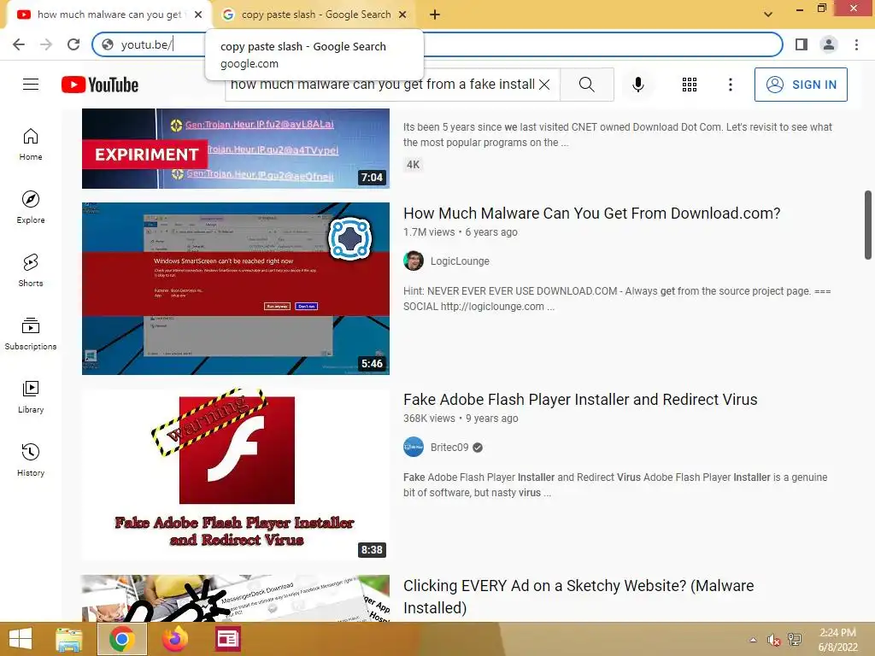Open title Clicking EVERY Ad on a Sketchy Website
The width and height of the screenshot is (875, 656).
[578, 596]
